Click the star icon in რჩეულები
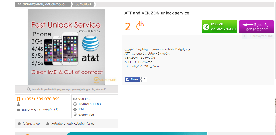 tap(19, 123)
